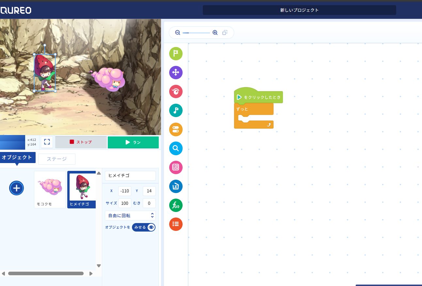The height and width of the screenshot is (286, 422).
Task: Open the green f(x) function category
Action: pos(176,205)
